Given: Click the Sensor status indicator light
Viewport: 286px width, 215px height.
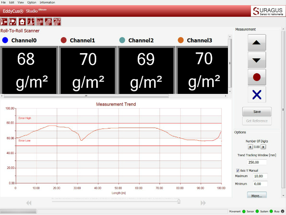Looking at the screenshot, I should point(257,212).
